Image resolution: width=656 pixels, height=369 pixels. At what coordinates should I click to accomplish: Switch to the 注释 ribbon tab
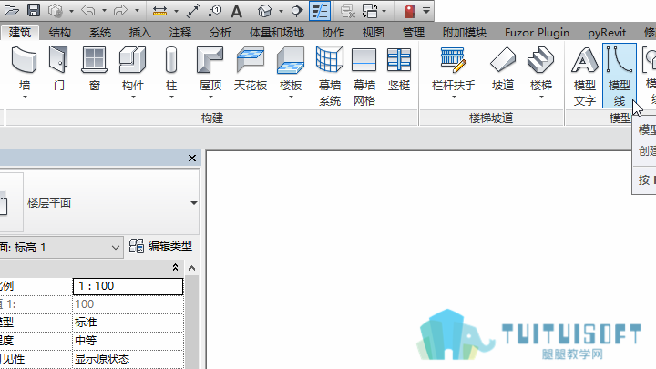(179, 33)
